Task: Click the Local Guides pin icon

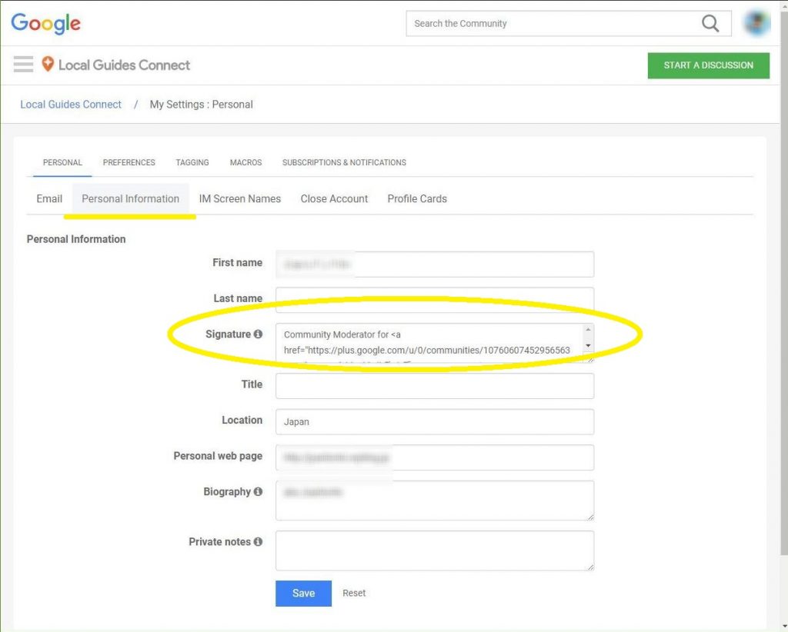Action: [x=48, y=65]
